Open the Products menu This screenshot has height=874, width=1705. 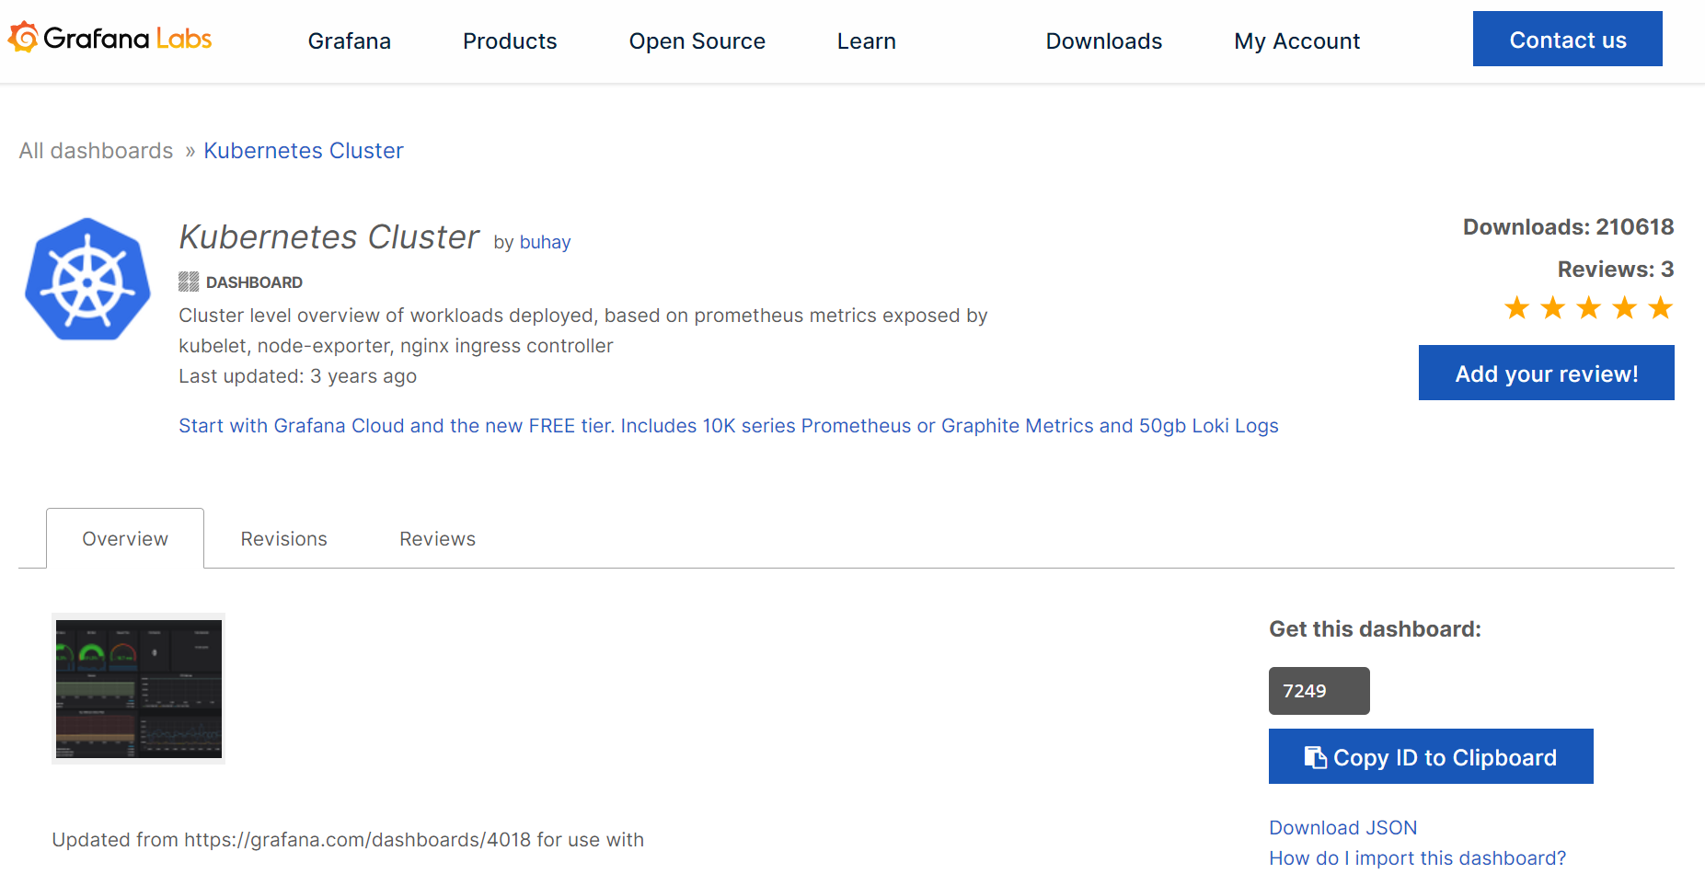click(x=510, y=41)
